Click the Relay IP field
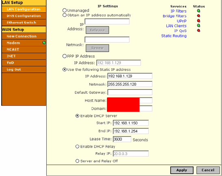 tap(131, 154)
